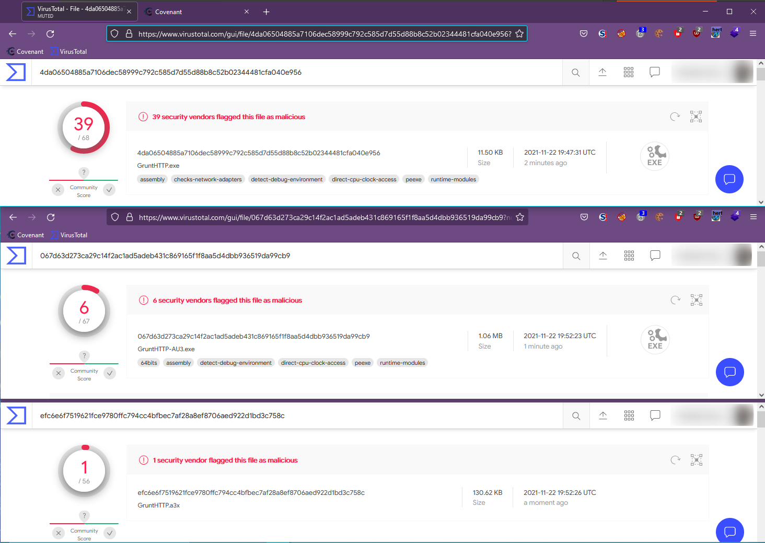Open apps grid icon in bottom VirusTotal window
The image size is (765, 543).
[x=629, y=415]
